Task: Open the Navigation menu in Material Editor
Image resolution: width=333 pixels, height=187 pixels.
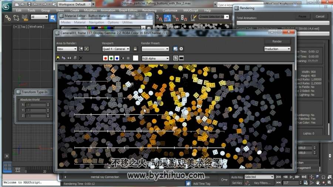Action: (x=97, y=22)
